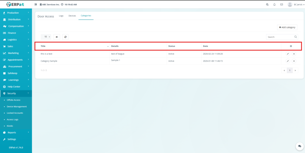Open the notifications bell icon
The image size is (305, 153).
click(274, 4)
